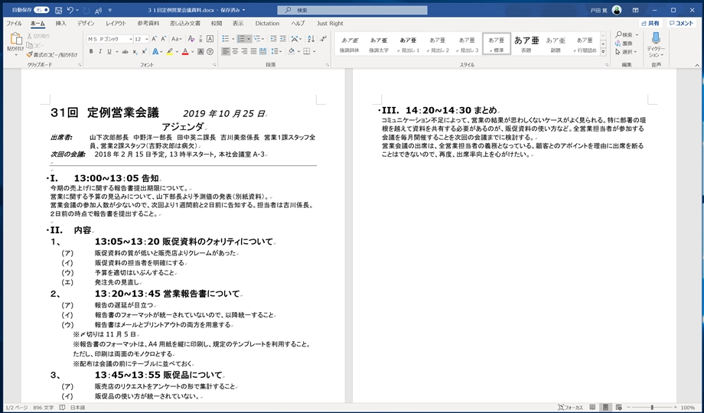Click the search (検索) box in title bar
The image size is (704, 413).
tap(353, 10)
